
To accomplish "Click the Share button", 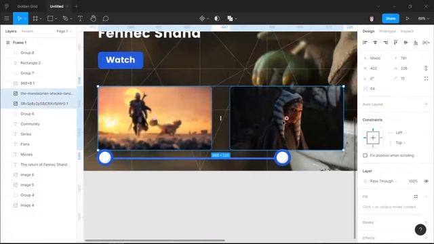I will click(x=391, y=18).
